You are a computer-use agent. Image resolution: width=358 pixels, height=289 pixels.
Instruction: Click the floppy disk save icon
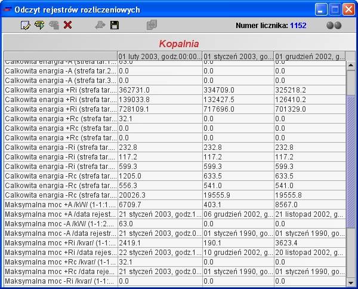click(x=115, y=25)
